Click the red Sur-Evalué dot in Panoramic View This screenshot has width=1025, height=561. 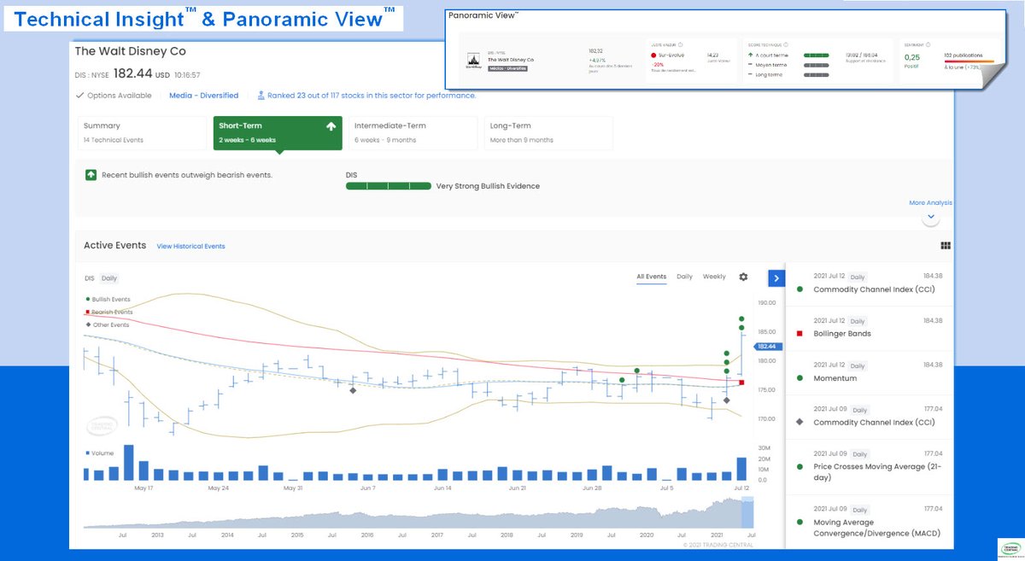[x=653, y=55]
